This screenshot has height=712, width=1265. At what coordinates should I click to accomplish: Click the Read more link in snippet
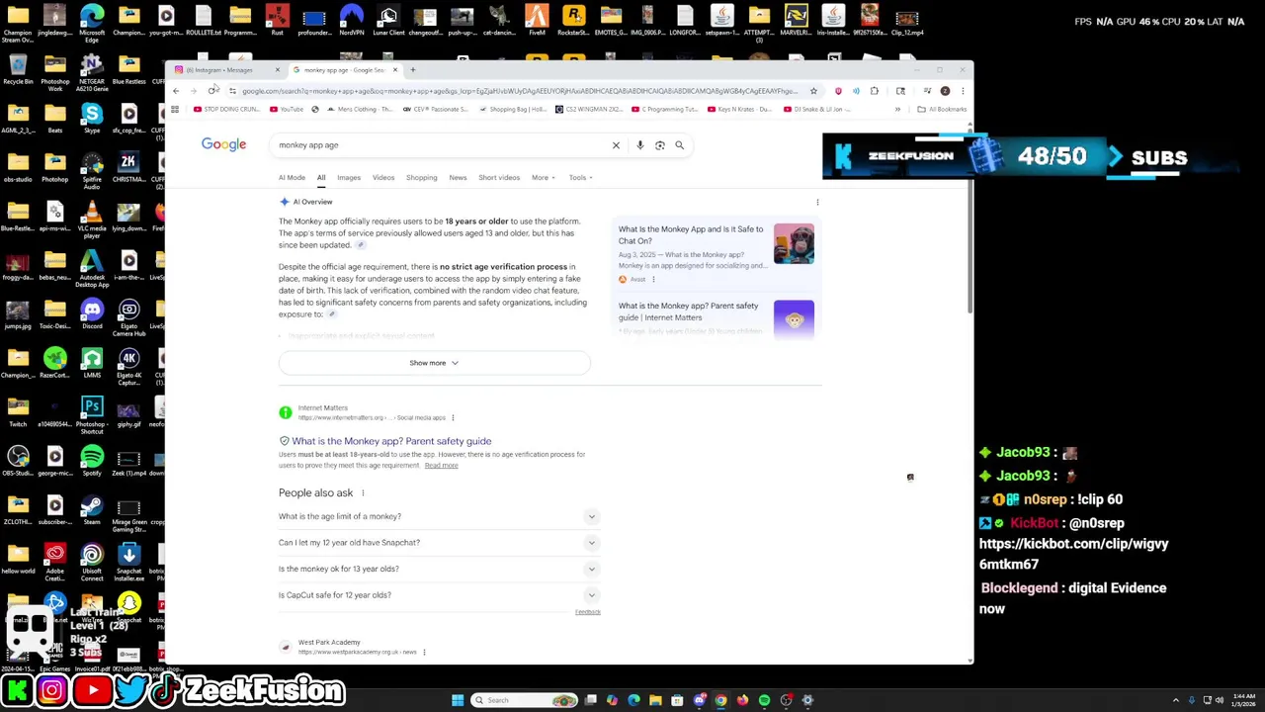pos(441,466)
